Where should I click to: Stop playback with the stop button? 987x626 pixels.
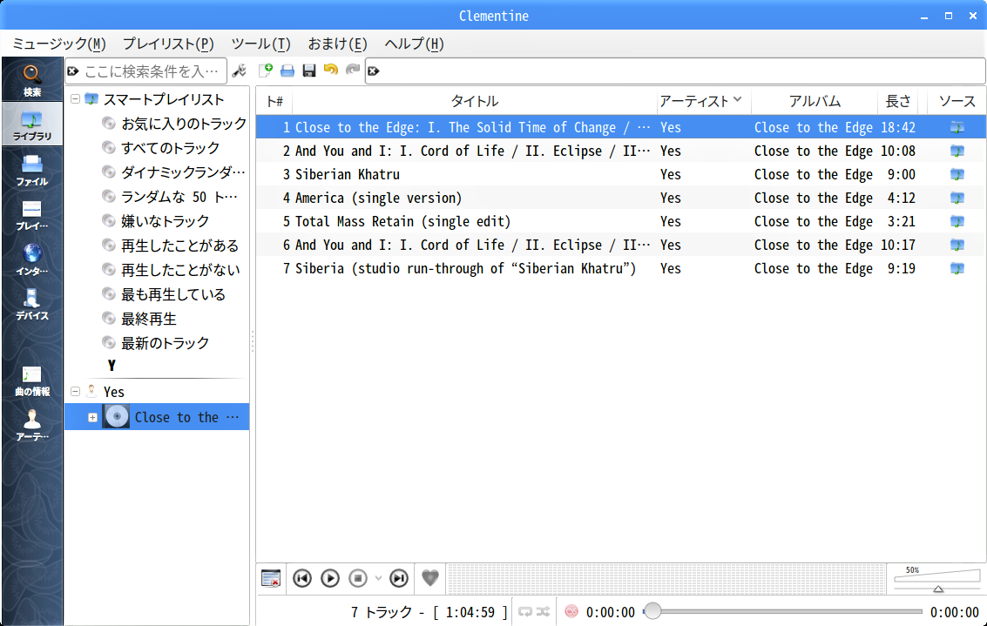[357, 577]
